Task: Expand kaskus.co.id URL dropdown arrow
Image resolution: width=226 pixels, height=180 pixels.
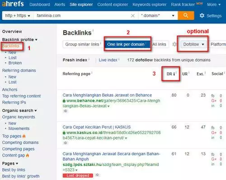Action: coord(126,138)
